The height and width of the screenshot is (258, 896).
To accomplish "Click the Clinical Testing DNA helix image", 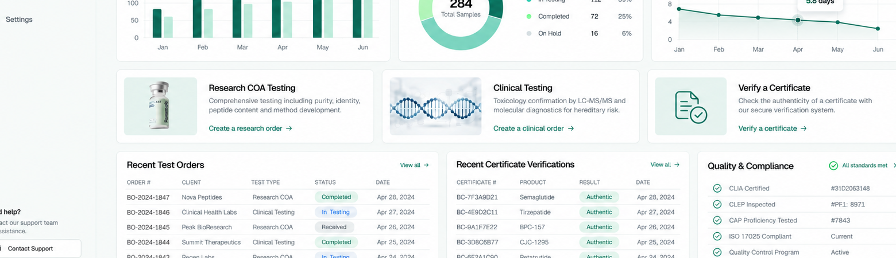I will 435,106.
